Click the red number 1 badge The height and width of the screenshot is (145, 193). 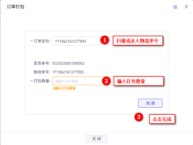pos(105,40)
